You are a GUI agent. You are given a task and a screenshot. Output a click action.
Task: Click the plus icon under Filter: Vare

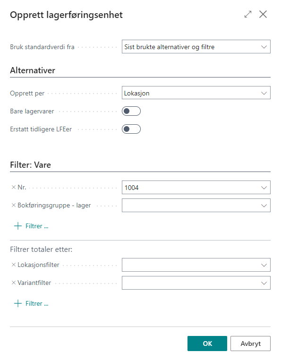[18, 226]
